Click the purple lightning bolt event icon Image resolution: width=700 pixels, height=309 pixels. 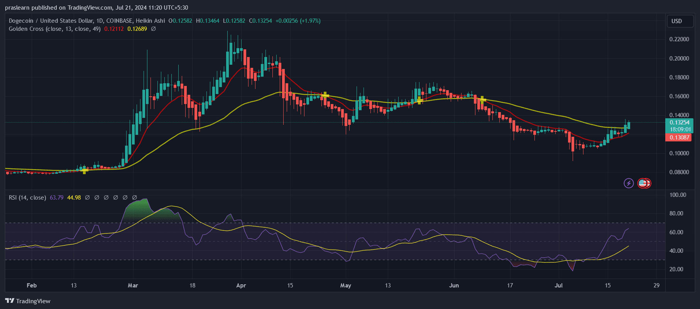[629, 183]
